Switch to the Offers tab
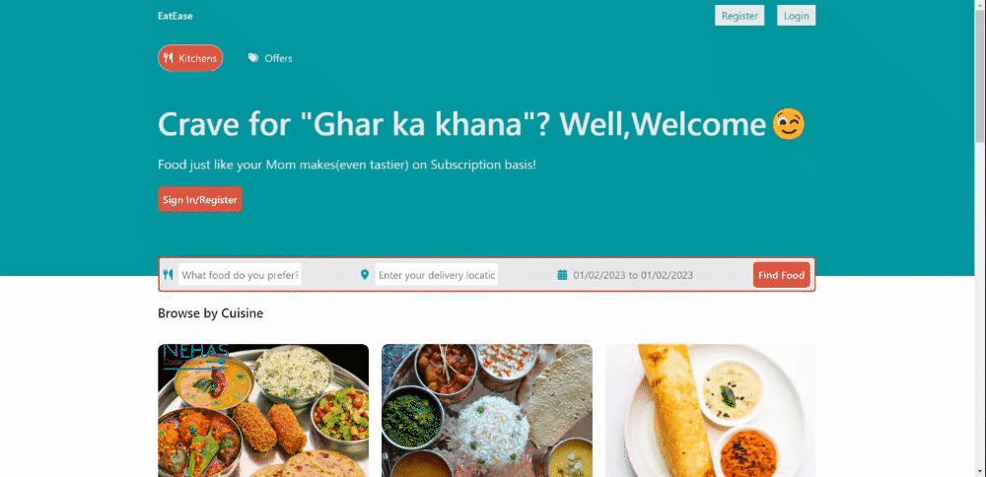This screenshot has width=986, height=477. (270, 58)
